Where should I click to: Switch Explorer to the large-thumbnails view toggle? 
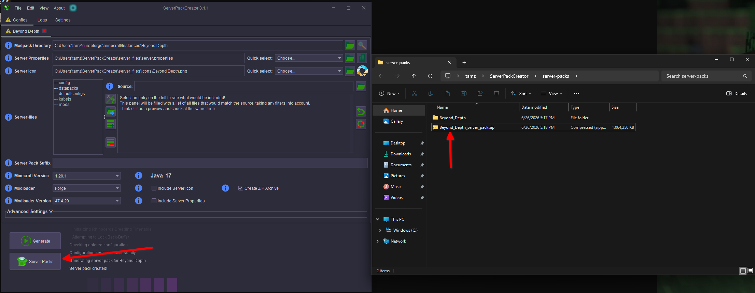pos(750,271)
